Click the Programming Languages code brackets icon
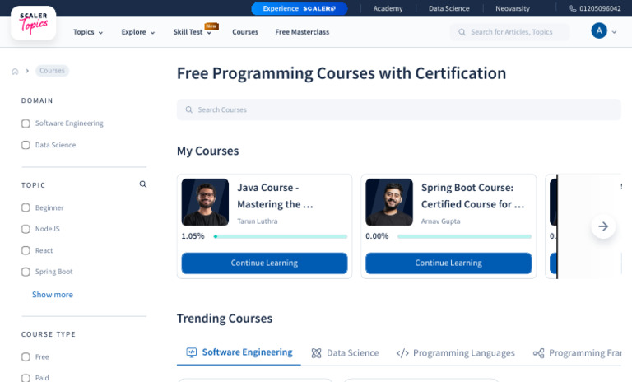This screenshot has height=382, width=632. (402, 353)
